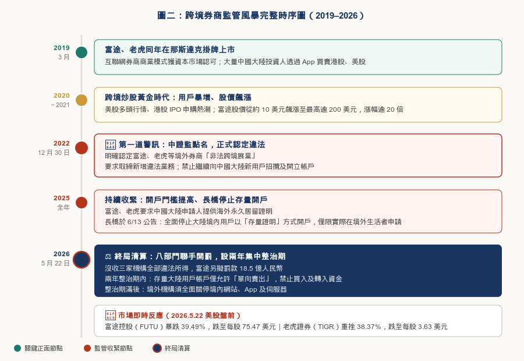Click the year label 2025
The image size is (524, 361).
[62, 198]
